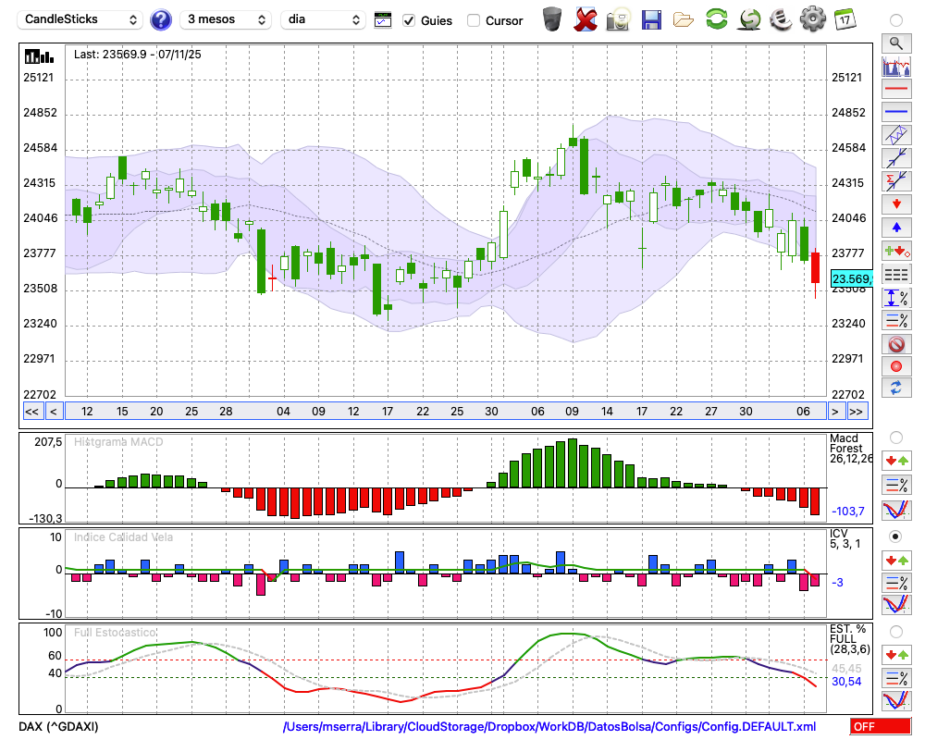Image resolution: width=925 pixels, height=740 pixels.
Task: Select the magnifier zoom tool in sidebar
Action: tap(895, 43)
